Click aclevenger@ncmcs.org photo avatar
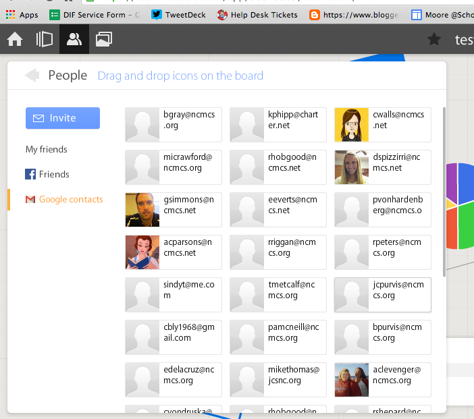Image resolution: width=474 pixels, height=419 pixels. tap(352, 380)
